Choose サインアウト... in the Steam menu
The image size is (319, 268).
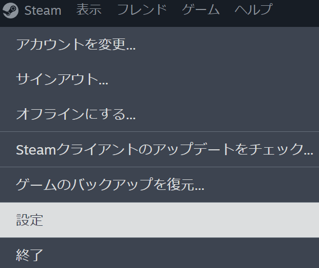pyautogui.click(x=62, y=80)
